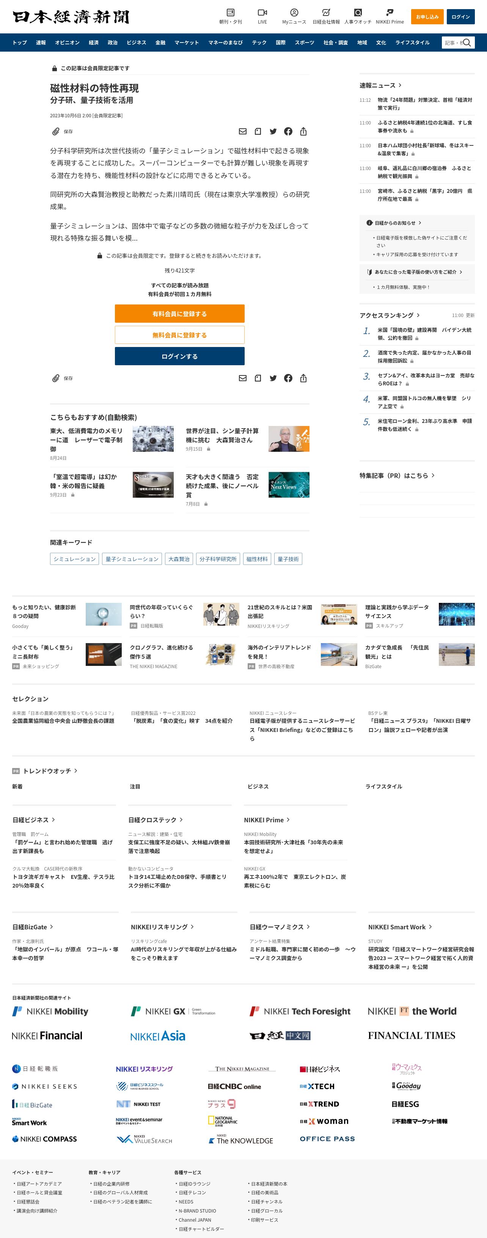Screen dimensions: 487x1238
Task: Click the bottom share upload icon
Action: [x=303, y=378]
